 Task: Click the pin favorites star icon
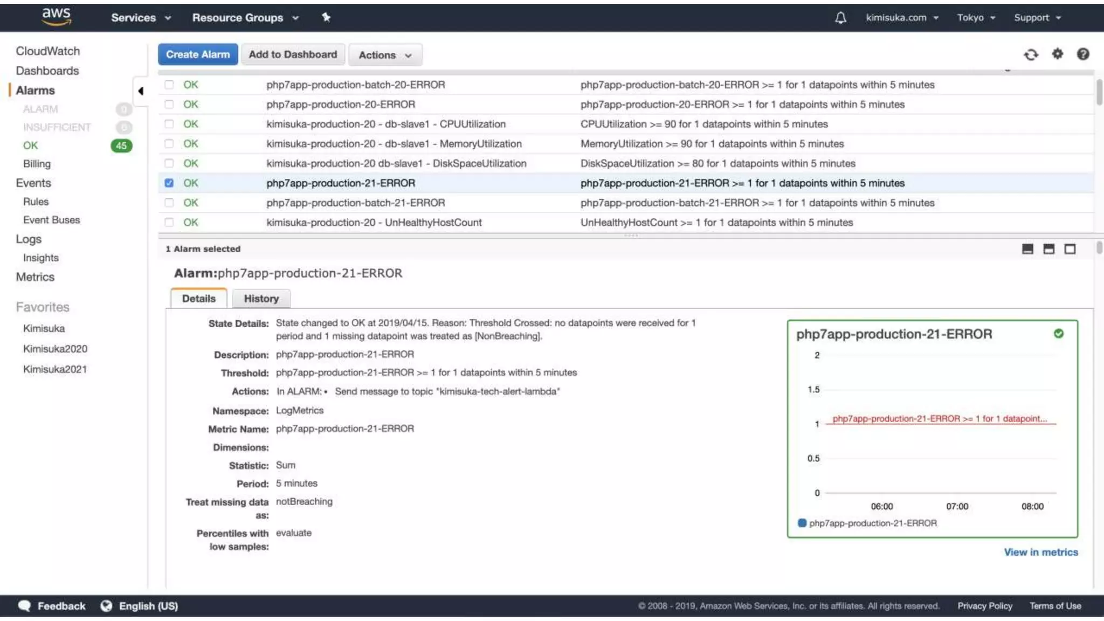(x=326, y=17)
